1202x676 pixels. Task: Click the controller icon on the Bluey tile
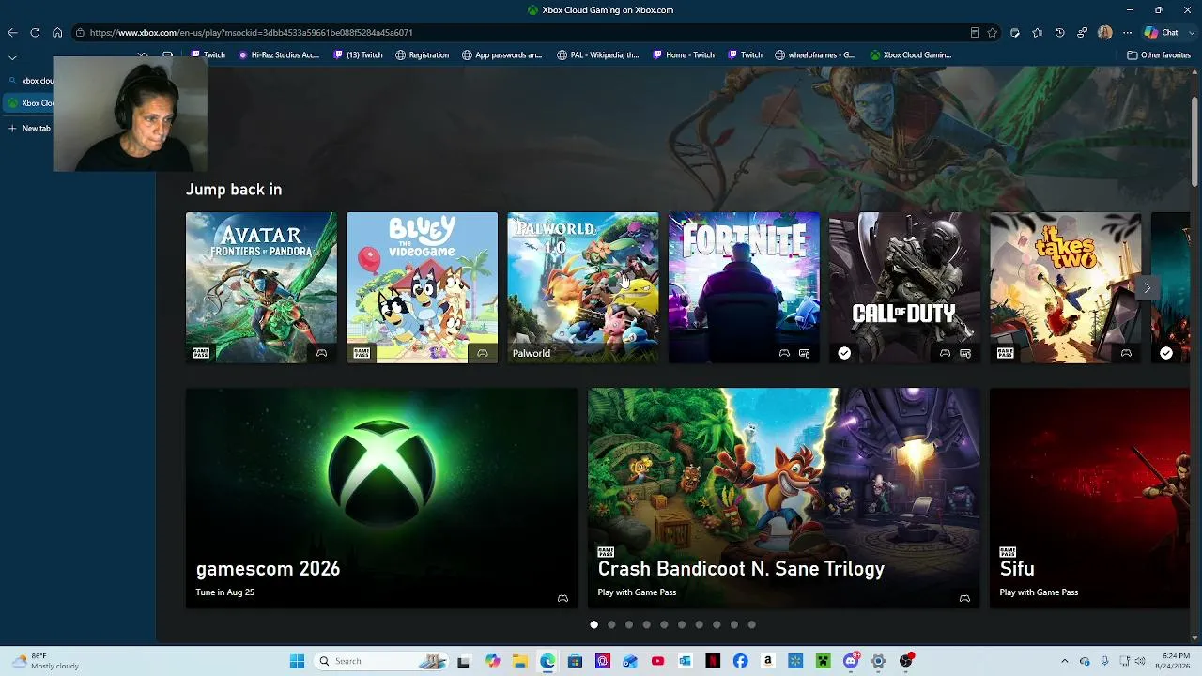[x=483, y=353]
